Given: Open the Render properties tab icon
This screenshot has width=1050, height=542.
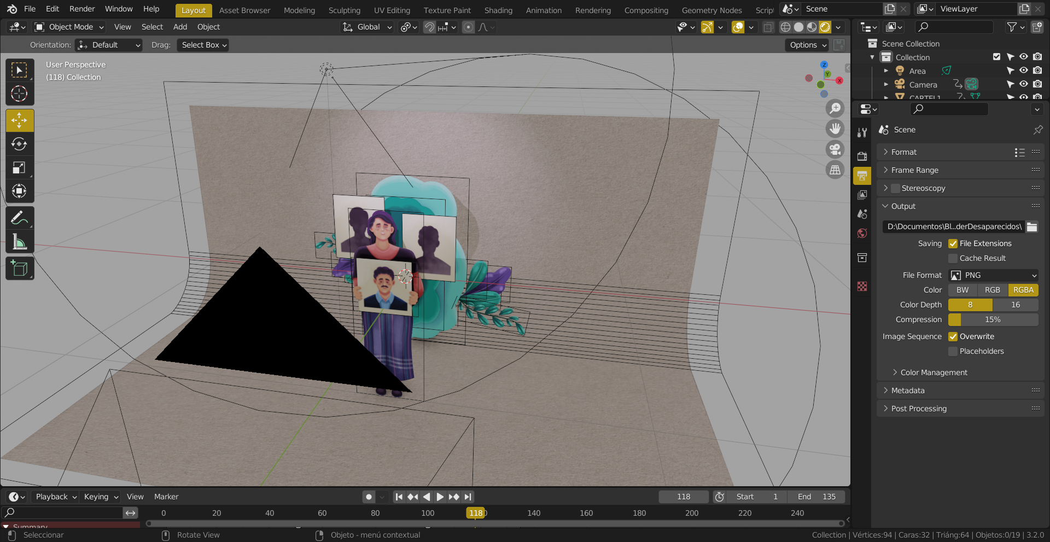Looking at the screenshot, I should tap(862, 156).
